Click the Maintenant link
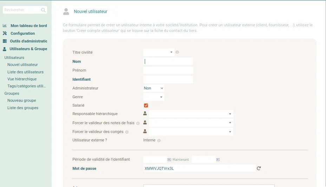 click(181, 160)
